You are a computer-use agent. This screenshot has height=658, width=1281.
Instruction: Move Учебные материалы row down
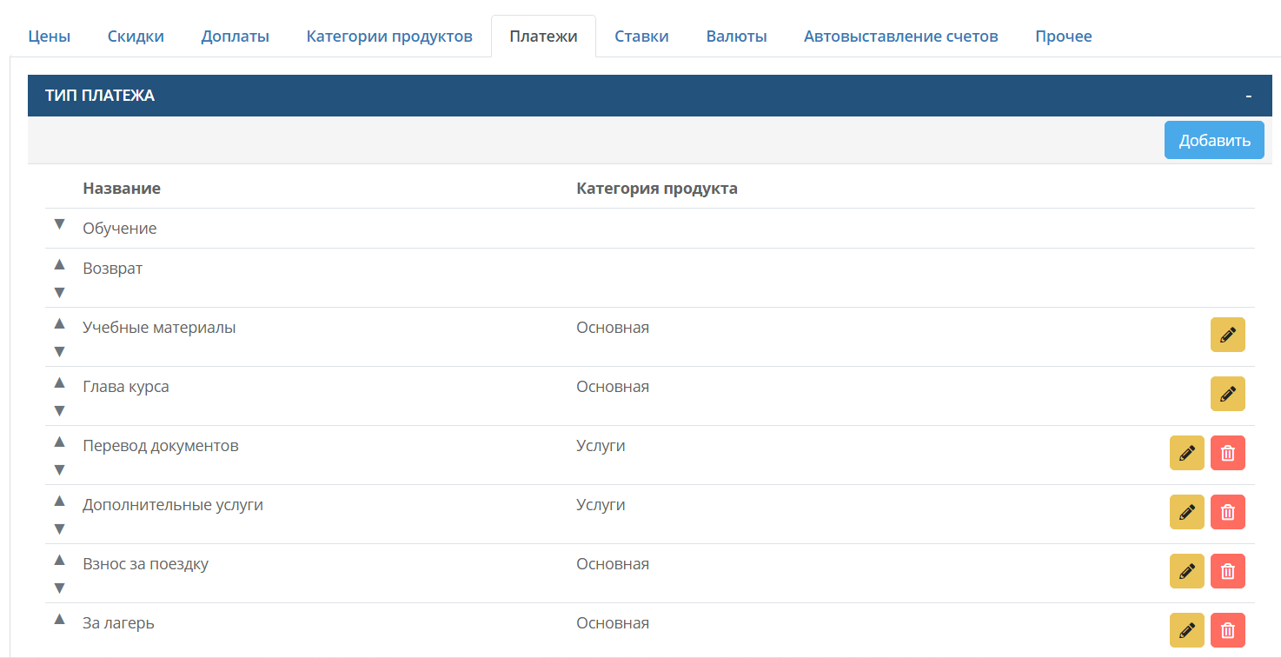pos(59,351)
